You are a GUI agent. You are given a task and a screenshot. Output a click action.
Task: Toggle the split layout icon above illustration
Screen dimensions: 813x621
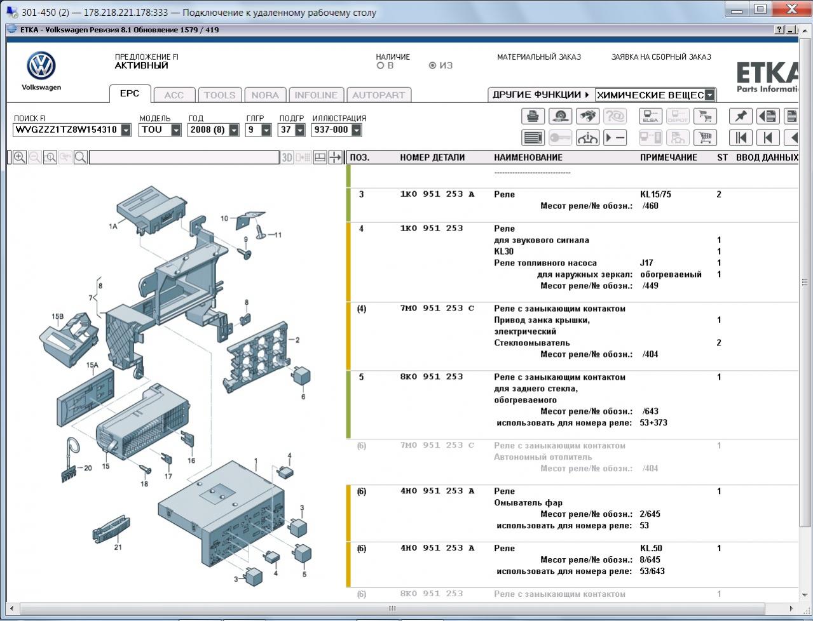(x=320, y=157)
